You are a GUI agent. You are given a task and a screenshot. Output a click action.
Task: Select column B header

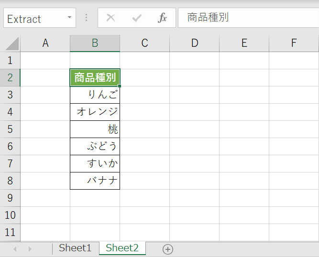pos(95,43)
